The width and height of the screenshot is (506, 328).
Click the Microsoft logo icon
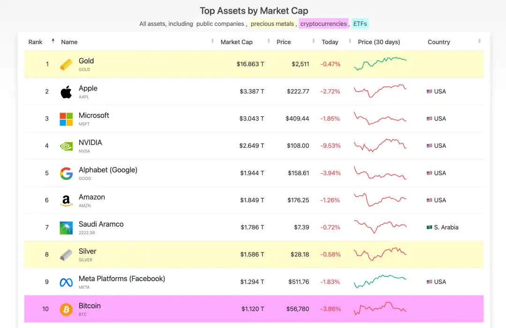pyautogui.click(x=66, y=119)
